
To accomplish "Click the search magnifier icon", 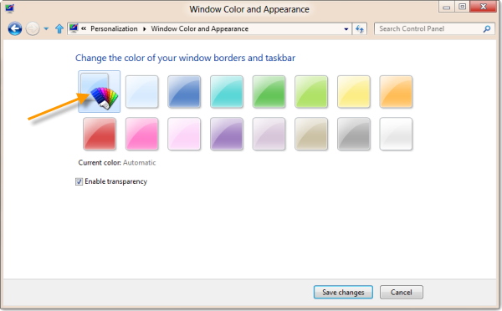I will click(487, 28).
